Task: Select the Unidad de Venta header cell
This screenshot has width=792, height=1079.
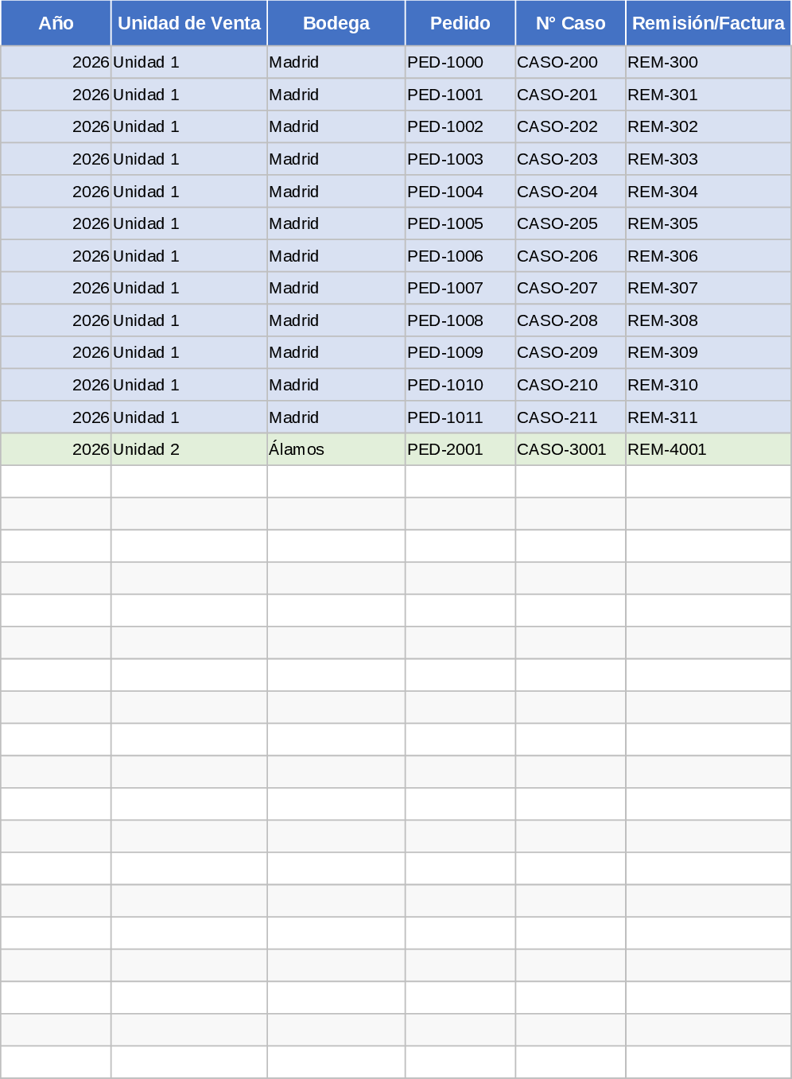Action: tap(189, 23)
